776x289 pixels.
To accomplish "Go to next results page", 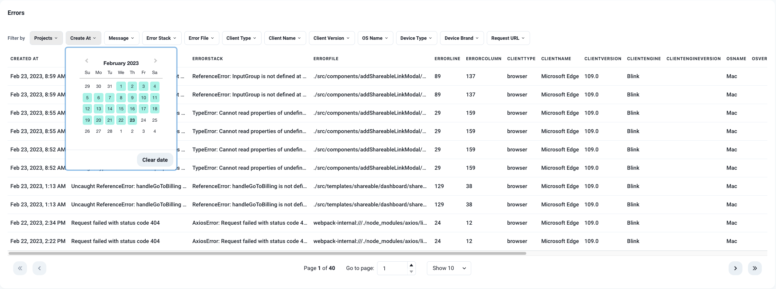I will 736,268.
